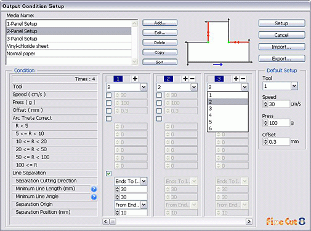Enable Press checkbox in column 2
Image resolution: width=311 pixels, height=231 pixels.
click(159, 103)
